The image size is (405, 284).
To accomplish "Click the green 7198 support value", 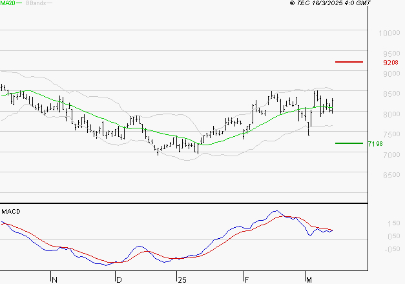I will tap(375, 144).
